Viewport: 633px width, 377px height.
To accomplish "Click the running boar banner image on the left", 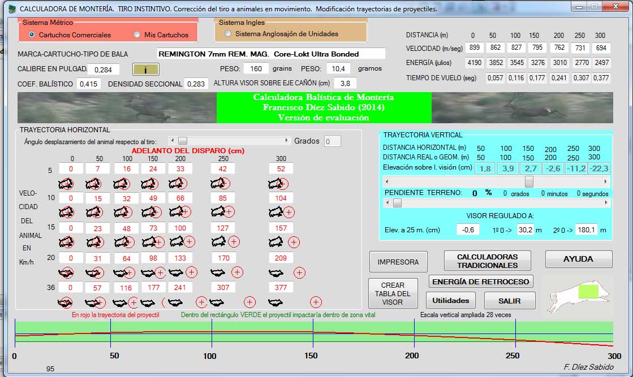I will [x=117, y=107].
